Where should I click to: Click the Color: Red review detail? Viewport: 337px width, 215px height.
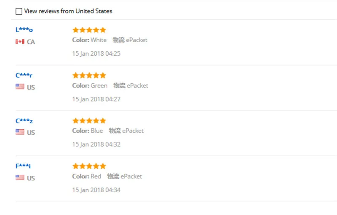[x=87, y=176]
